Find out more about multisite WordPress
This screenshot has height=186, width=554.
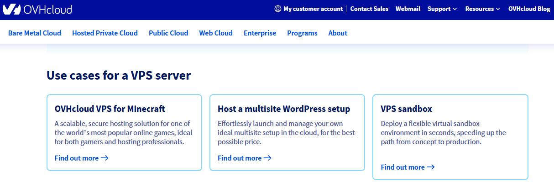pyautogui.click(x=245, y=158)
